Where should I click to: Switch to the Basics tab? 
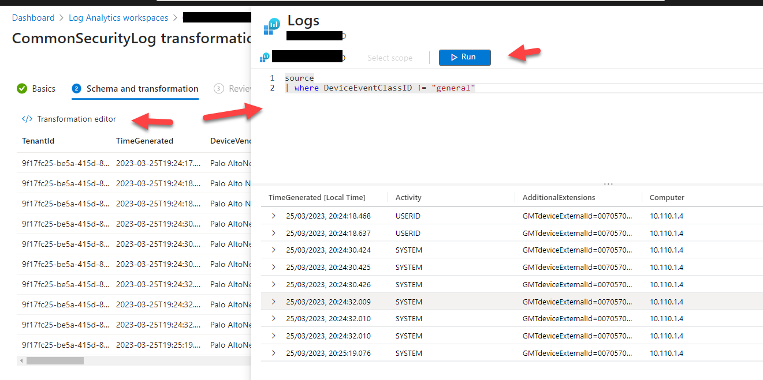(43, 89)
